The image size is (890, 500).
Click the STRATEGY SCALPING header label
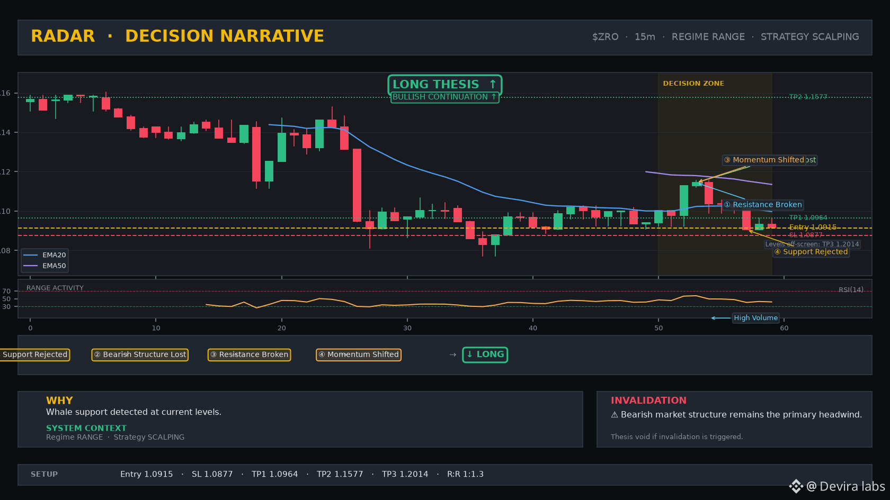click(x=809, y=37)
